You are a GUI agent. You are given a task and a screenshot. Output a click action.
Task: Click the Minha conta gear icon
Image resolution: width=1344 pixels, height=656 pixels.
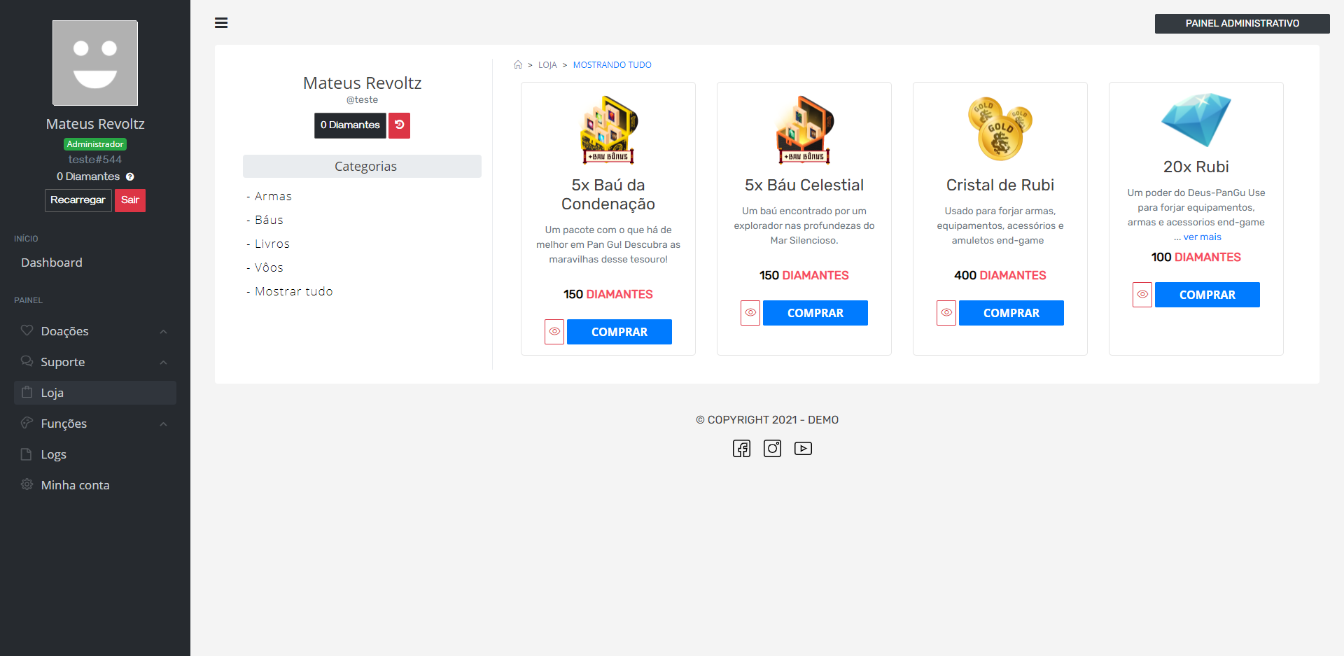[x=27, y=484]
